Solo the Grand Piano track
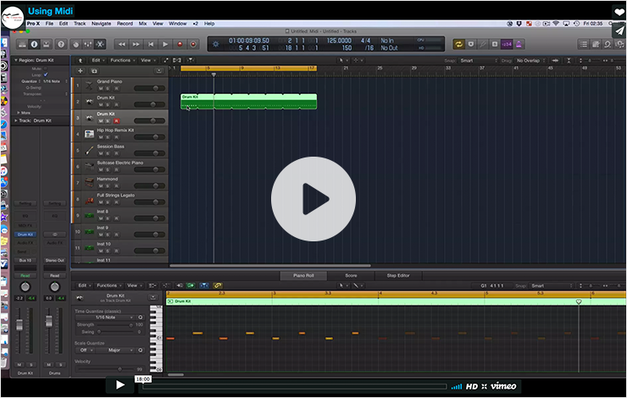This screenshot has height=398, width=627. coord(108,88)
